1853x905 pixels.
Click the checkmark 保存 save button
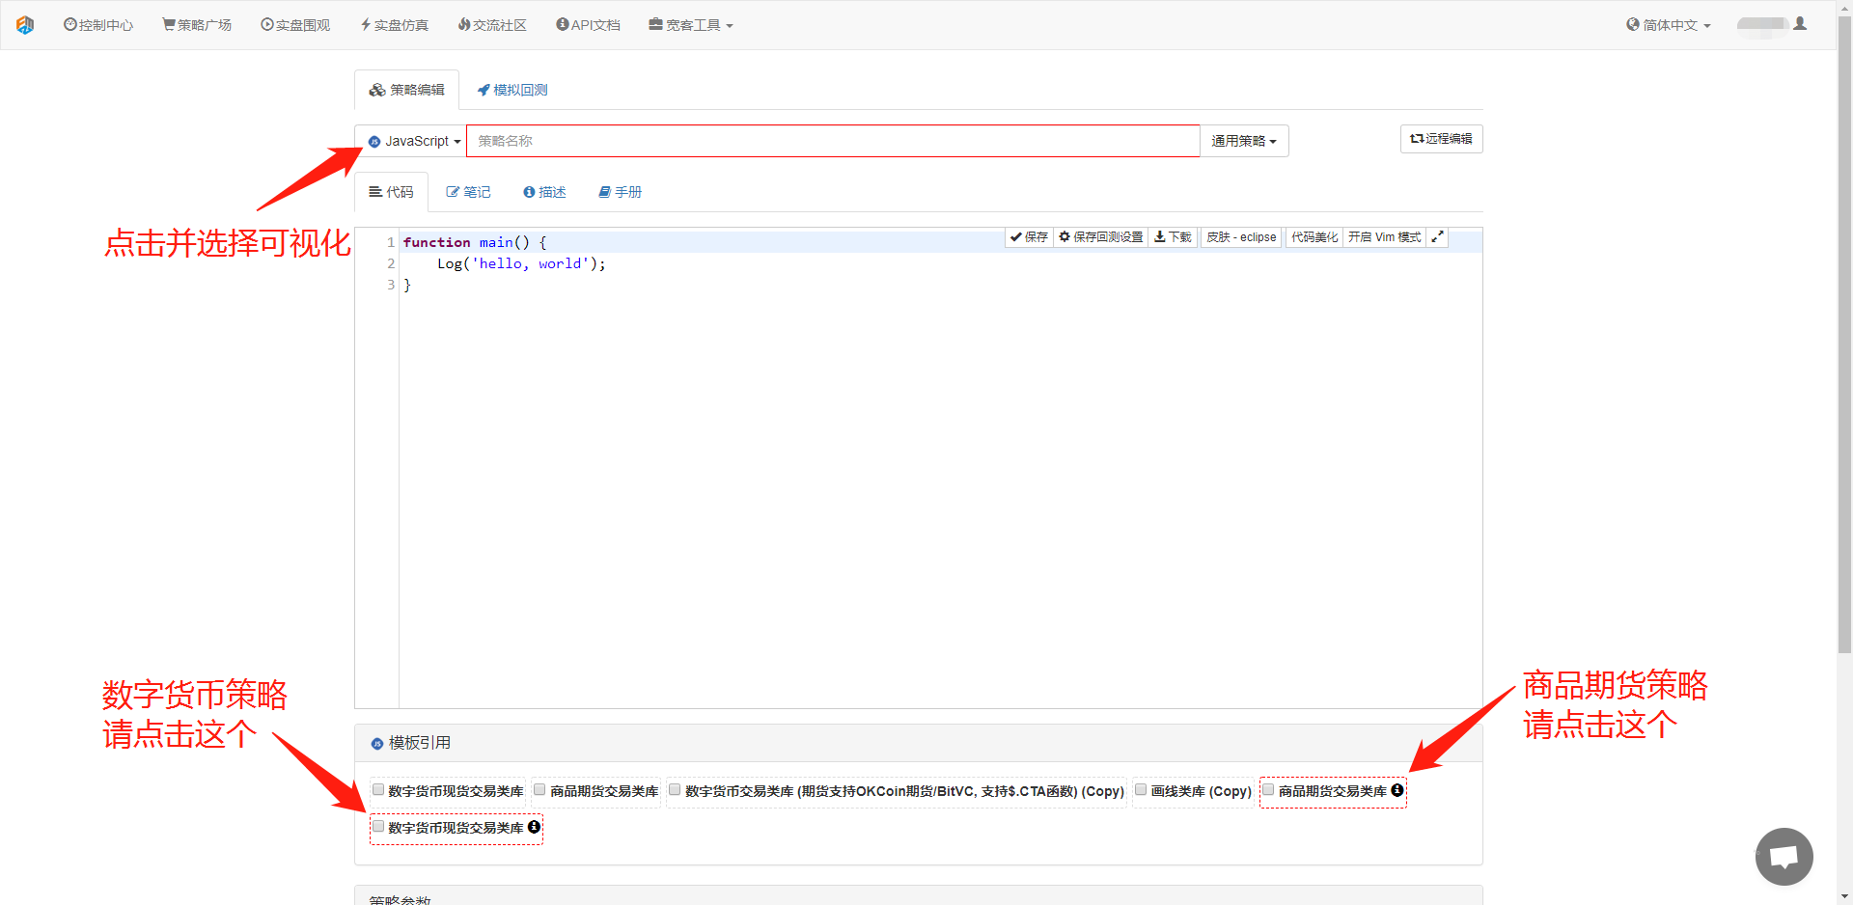coord(1029,237)
